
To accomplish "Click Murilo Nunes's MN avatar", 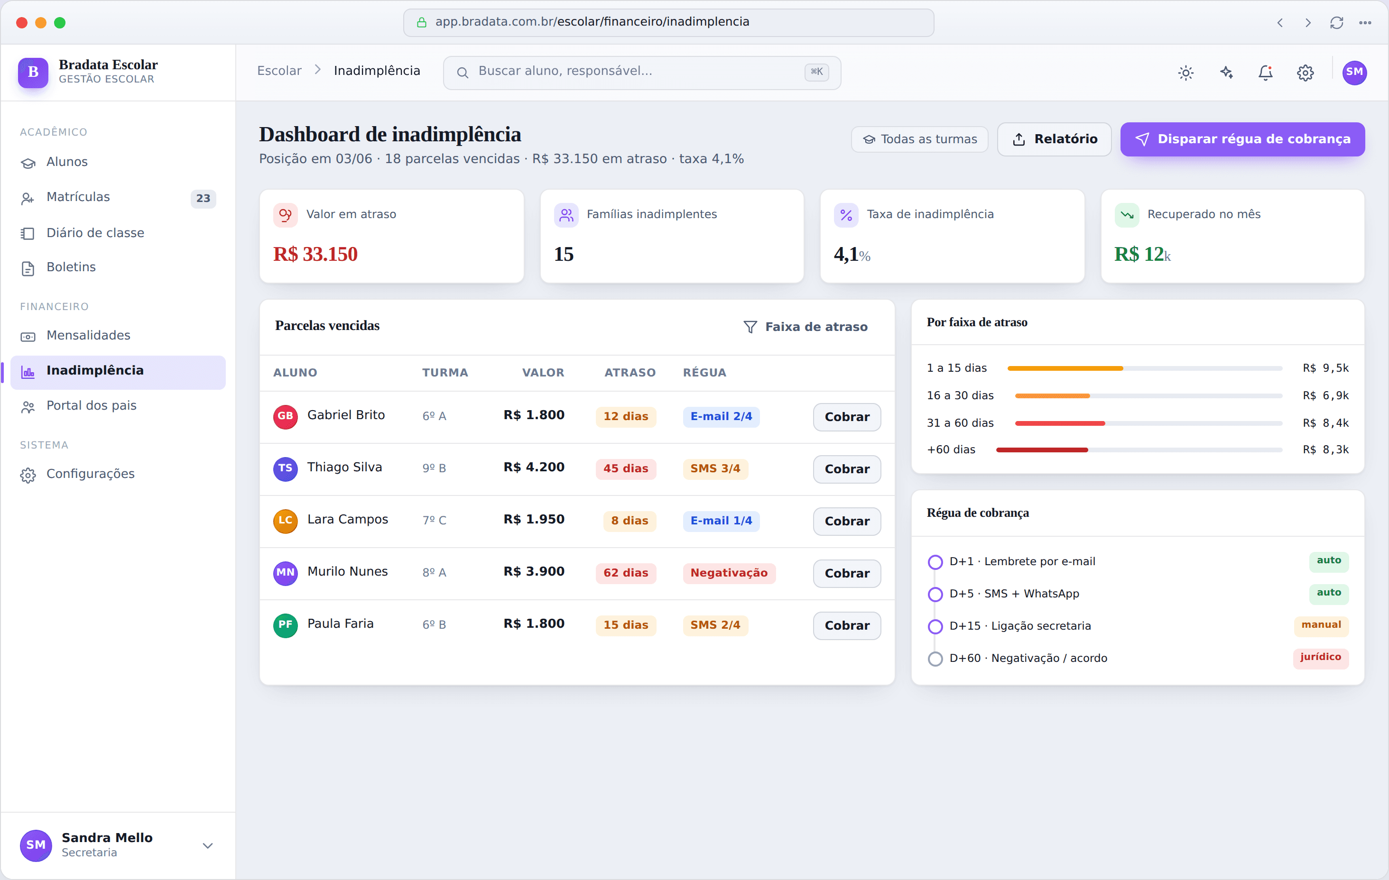I will pyautogui.click(x=286, y=573).
